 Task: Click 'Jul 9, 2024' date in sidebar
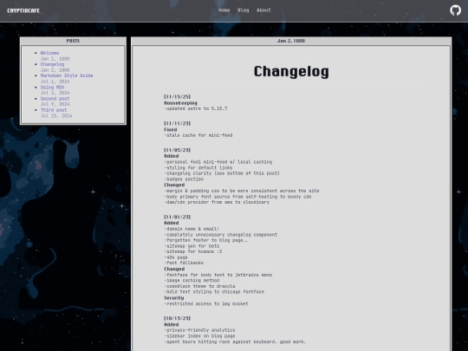pyautogui.click(x=55, y=104)
